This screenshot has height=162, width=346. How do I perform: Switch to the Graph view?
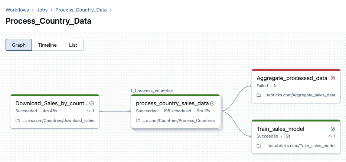tap(19, 45)
